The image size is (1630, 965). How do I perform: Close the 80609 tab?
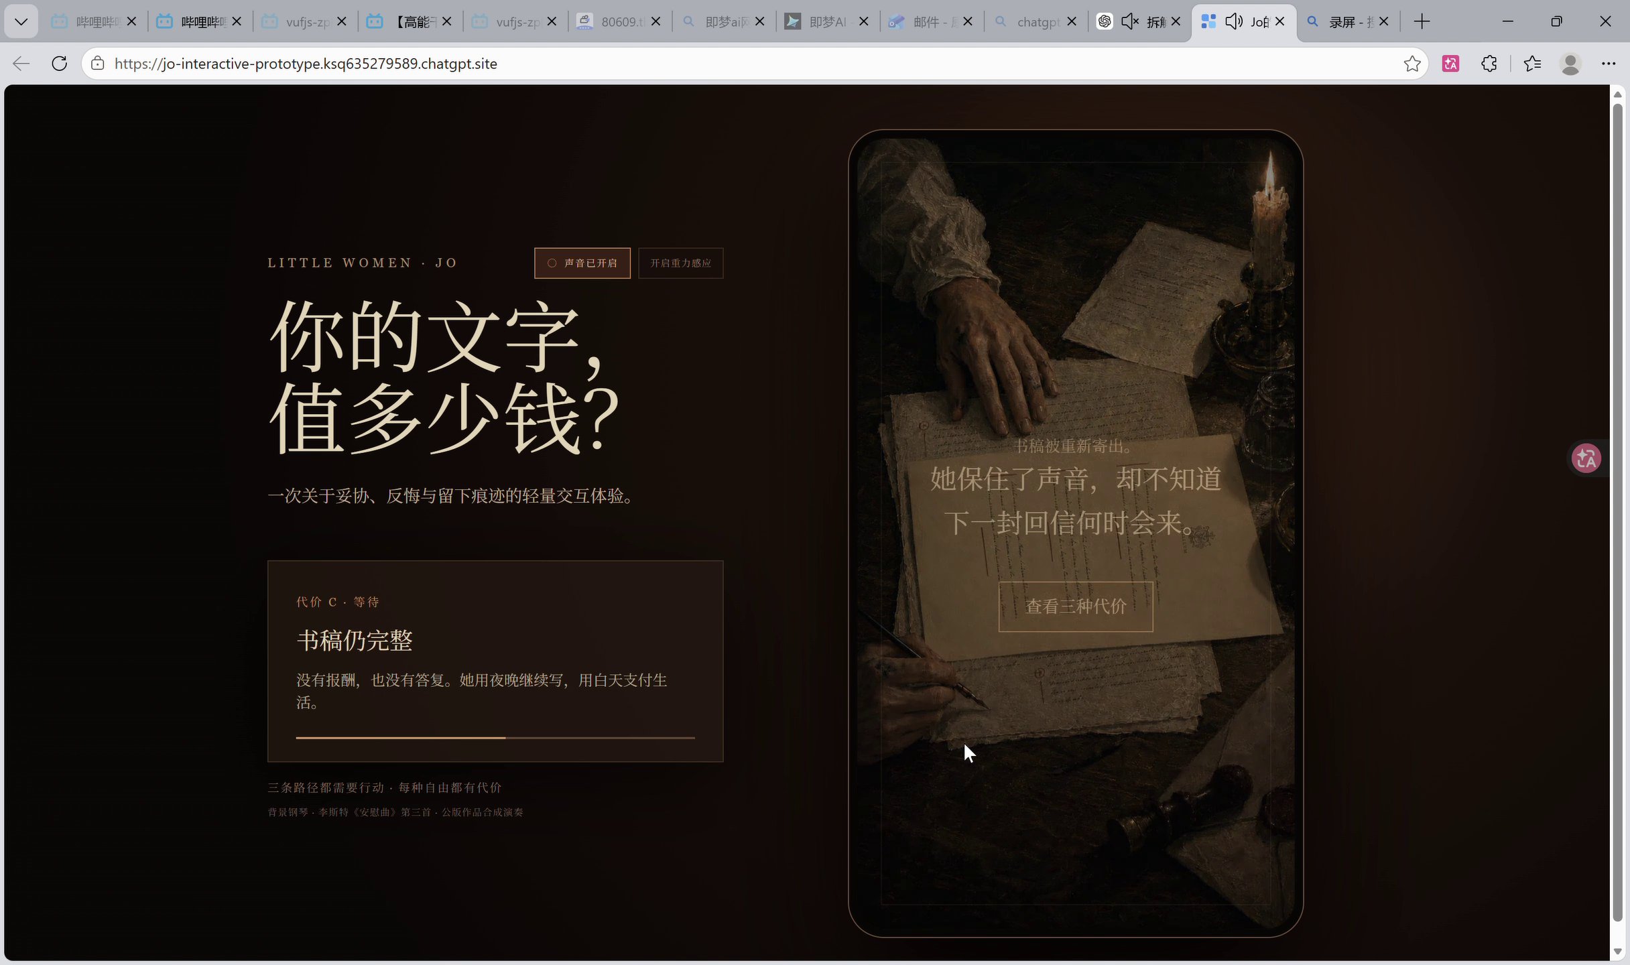tap(656, 21)
